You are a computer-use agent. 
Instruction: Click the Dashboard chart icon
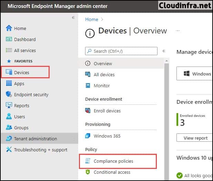9,39
